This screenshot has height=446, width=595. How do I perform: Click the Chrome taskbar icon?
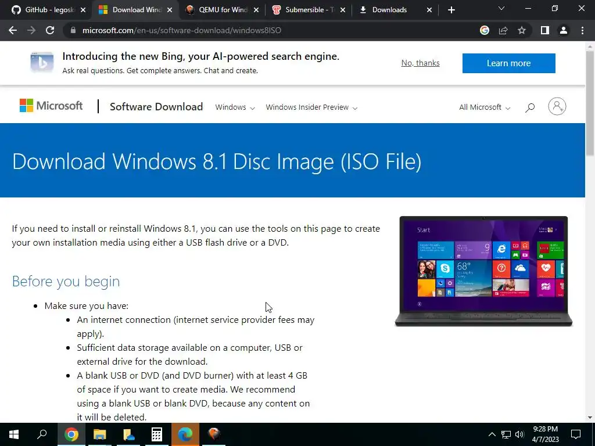71,434
